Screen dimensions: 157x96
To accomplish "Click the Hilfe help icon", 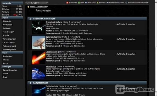I will (x=79, y=3).
